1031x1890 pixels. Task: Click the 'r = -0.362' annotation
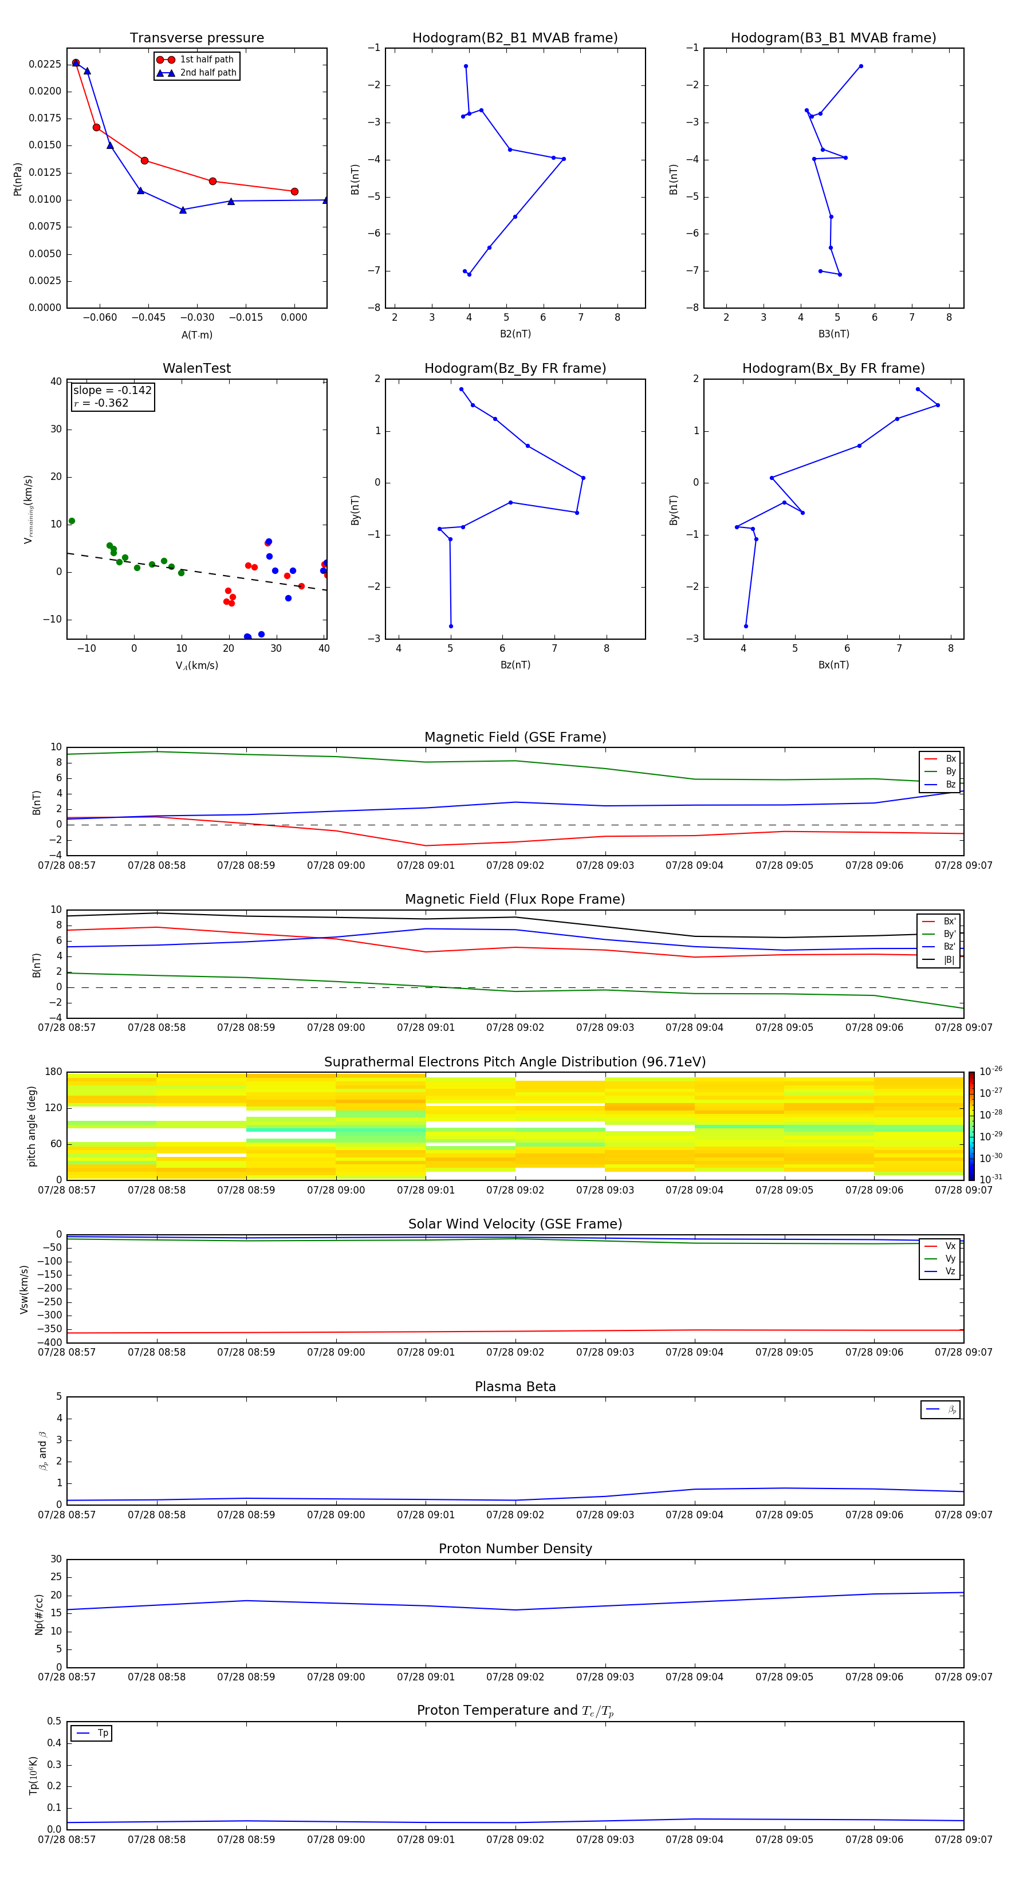pyautogui.click(x=101, y=403)
